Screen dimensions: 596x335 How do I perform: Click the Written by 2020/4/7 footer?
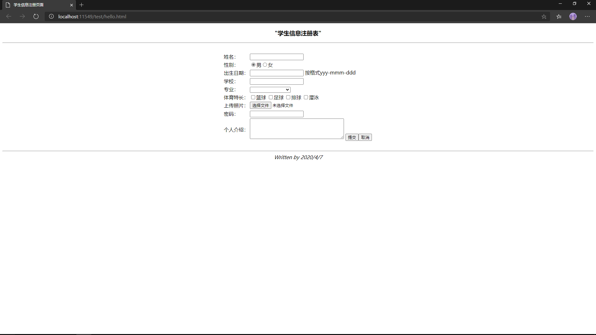298,157
